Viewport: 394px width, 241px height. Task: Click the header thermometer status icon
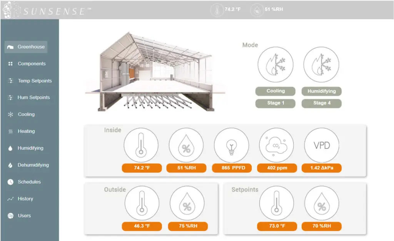click(217, 10)
